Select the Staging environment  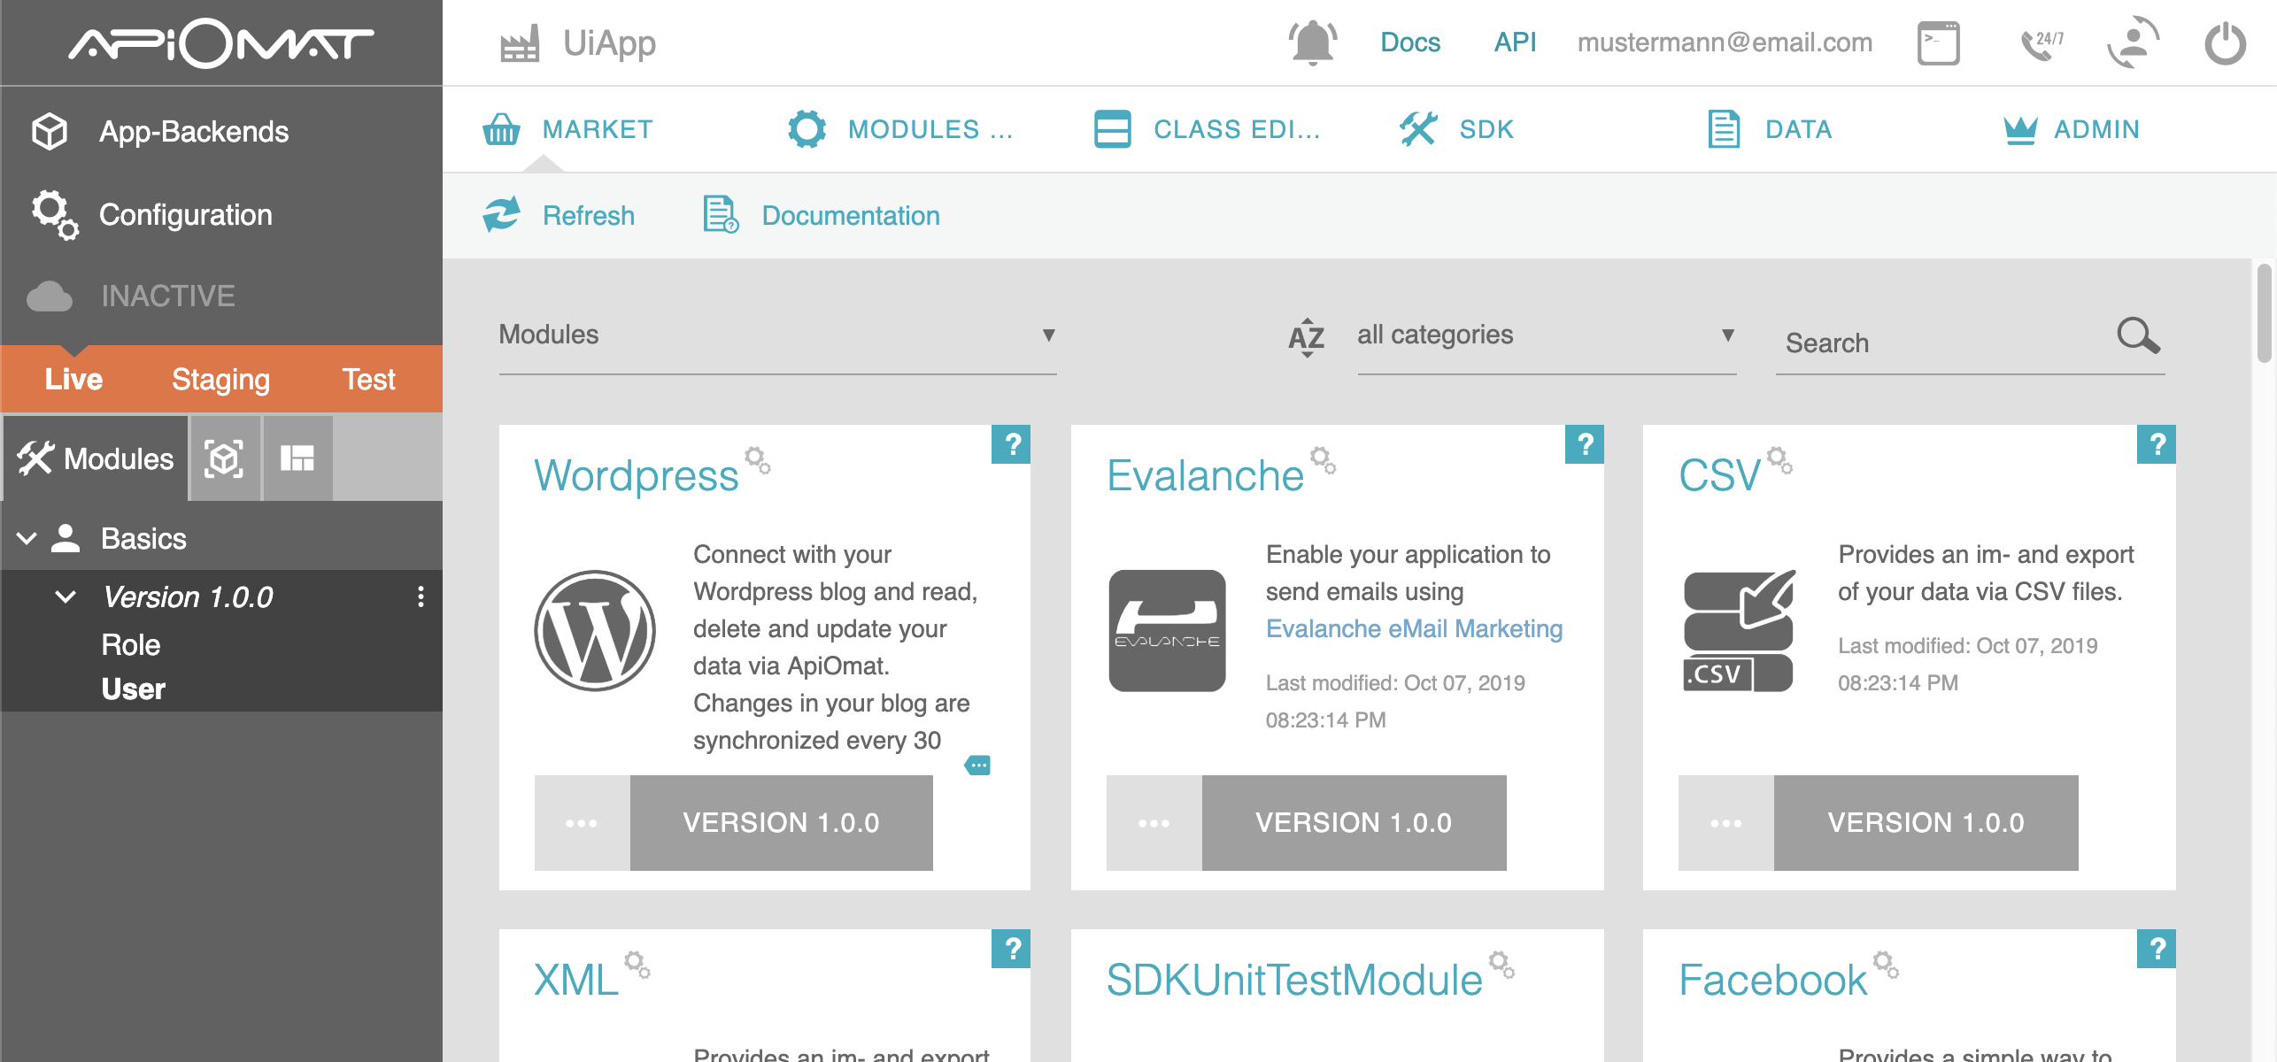pyautogui.click(x=220, y=380)
